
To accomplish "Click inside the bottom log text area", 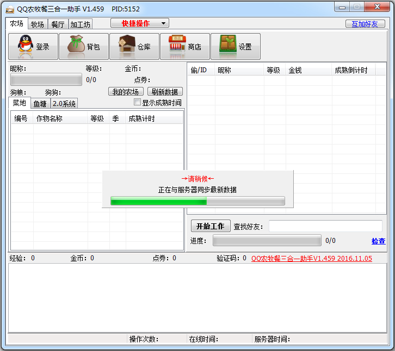I will point(197,298).
